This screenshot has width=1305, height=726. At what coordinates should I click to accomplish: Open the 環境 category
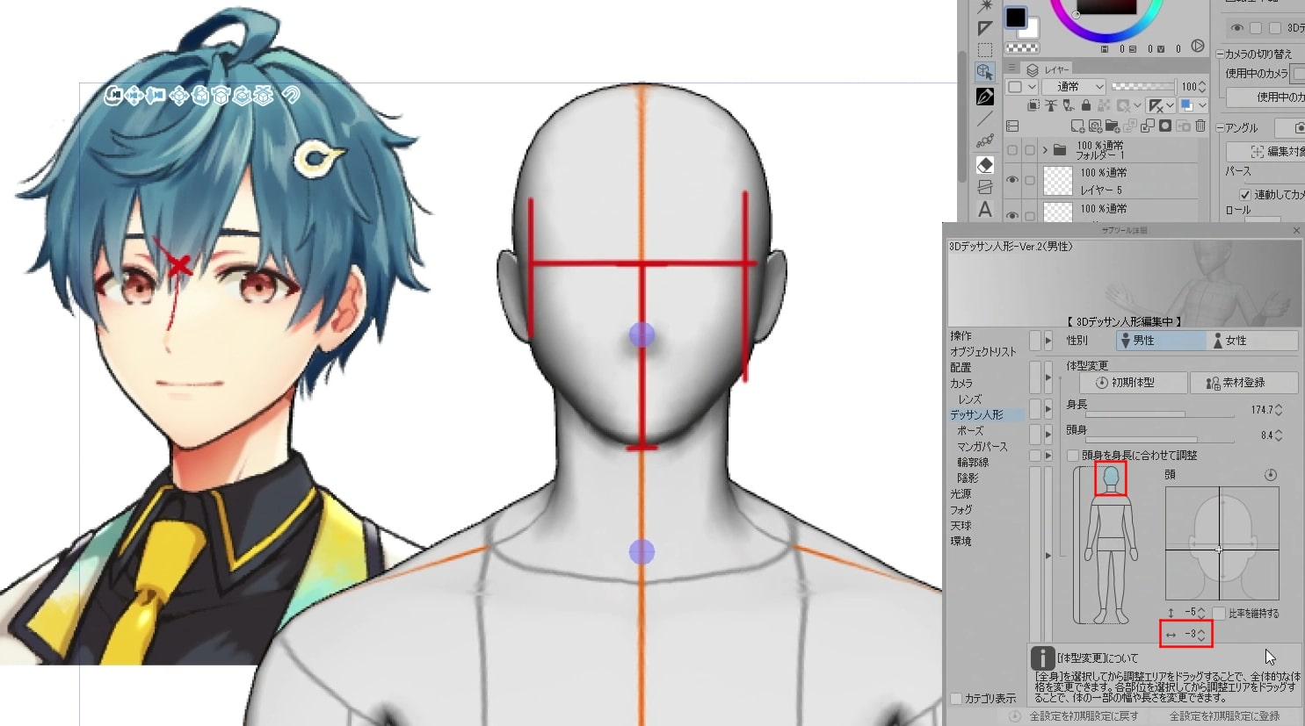click(x=961, y=542)
